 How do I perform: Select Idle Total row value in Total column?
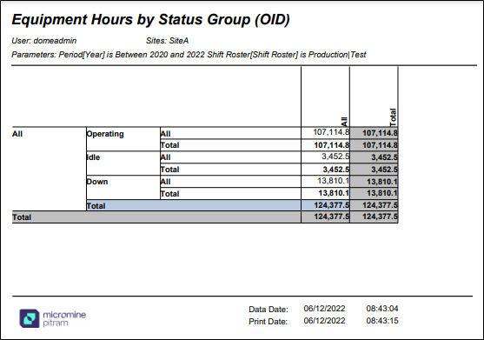(384, 170)
